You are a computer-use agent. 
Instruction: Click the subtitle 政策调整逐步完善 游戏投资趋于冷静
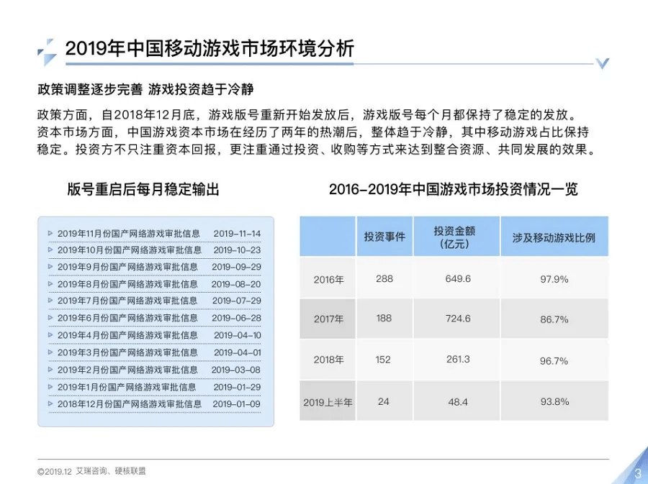coord(145,89)
